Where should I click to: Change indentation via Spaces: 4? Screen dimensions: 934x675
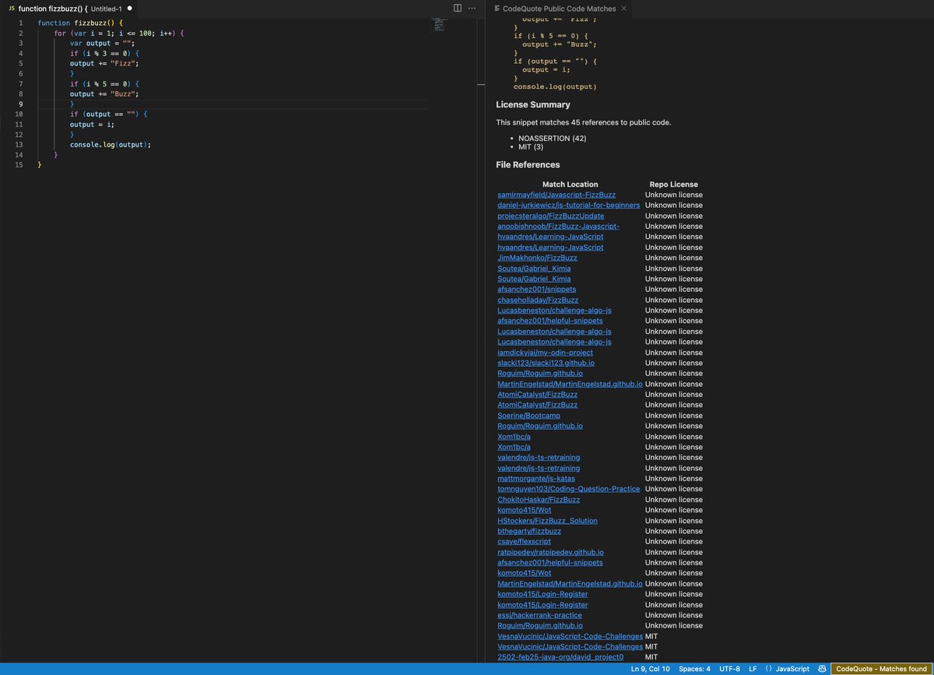(x=694, y=669)
